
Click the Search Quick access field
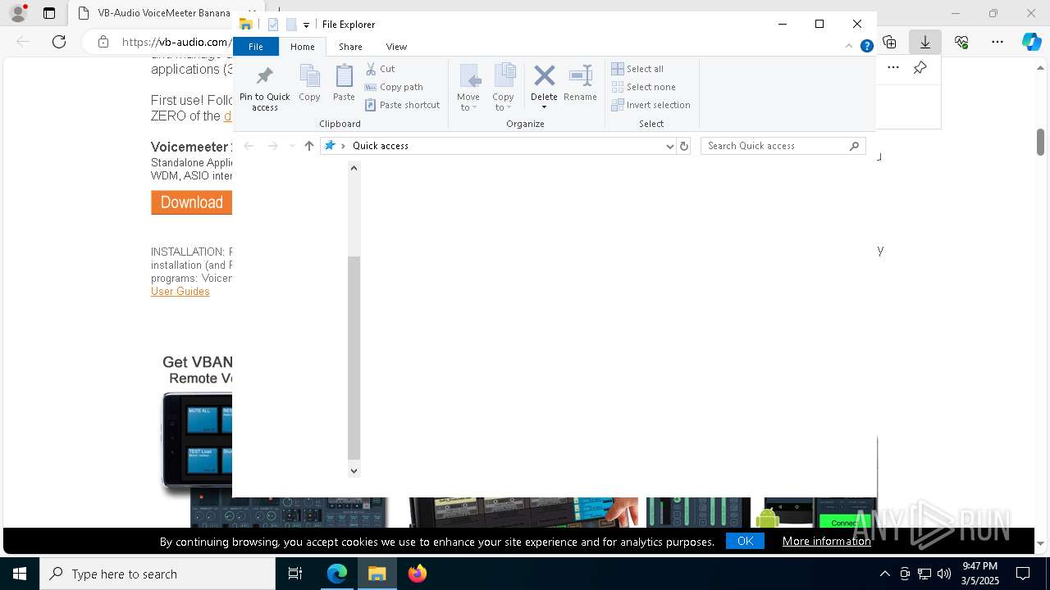pos(783,146)
